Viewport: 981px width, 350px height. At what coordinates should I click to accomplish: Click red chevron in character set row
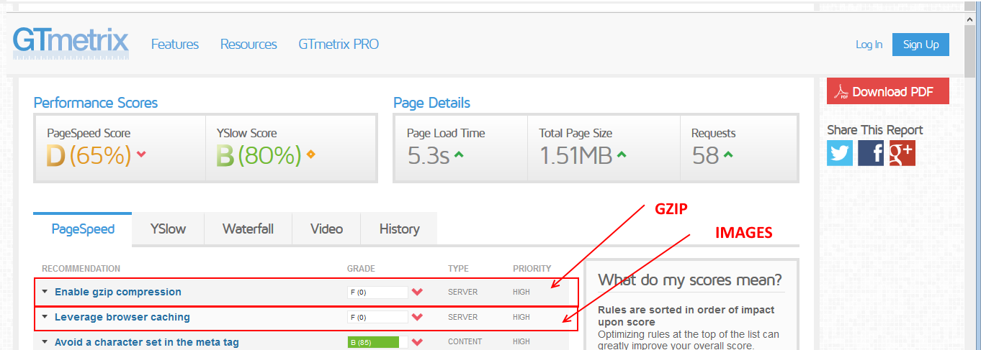pos(417,342)
